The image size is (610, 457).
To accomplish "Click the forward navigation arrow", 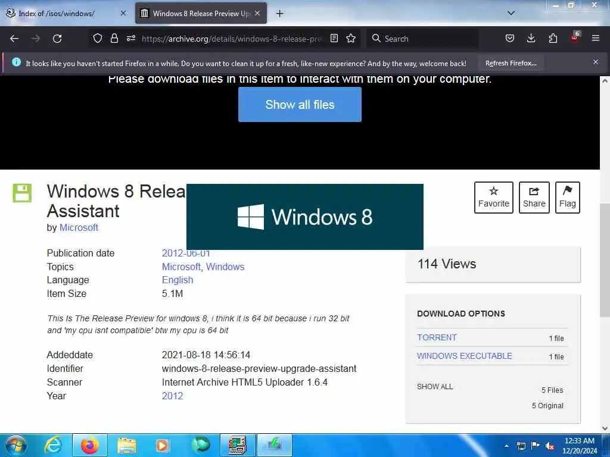I will click(36, 39).
